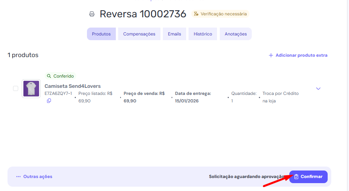Expand the Camiseta Send4Lovers row chevron

coord(318,89)
